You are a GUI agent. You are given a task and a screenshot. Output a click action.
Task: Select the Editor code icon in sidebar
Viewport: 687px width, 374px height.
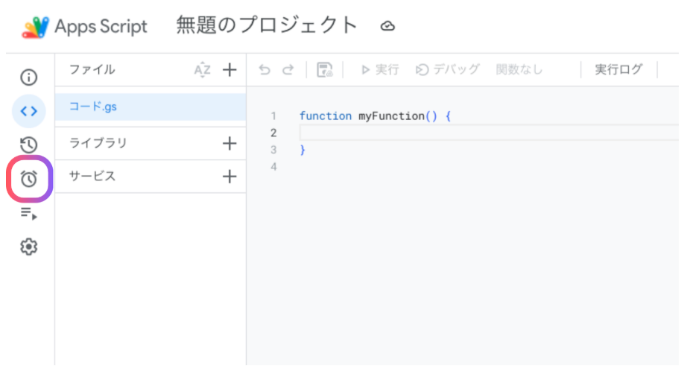(28, 111)
